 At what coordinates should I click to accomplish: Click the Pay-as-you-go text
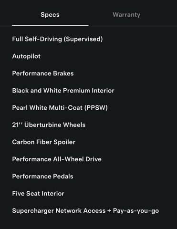136,211
